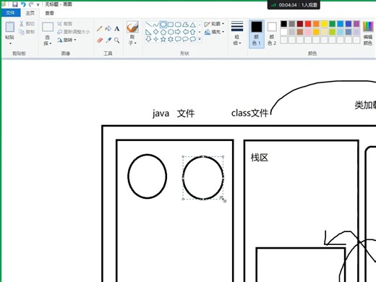
Task: Click the Save icon in quick access toolbar
Action: [15, 4]
